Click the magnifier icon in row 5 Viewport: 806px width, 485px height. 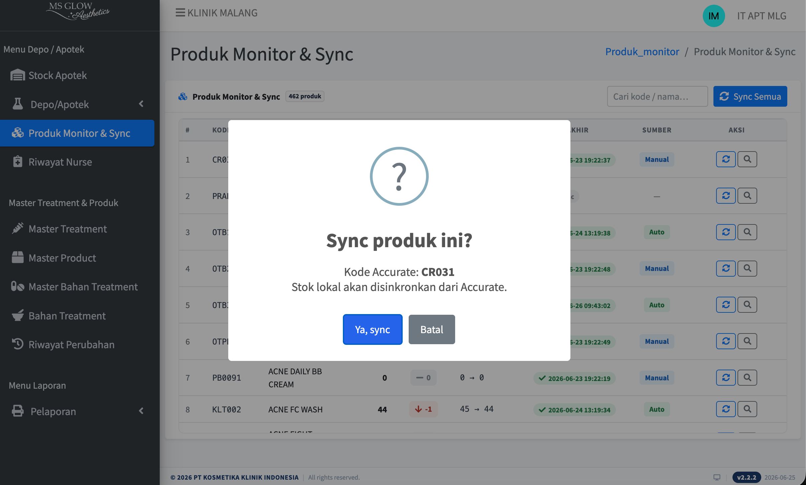click(747, 305)
